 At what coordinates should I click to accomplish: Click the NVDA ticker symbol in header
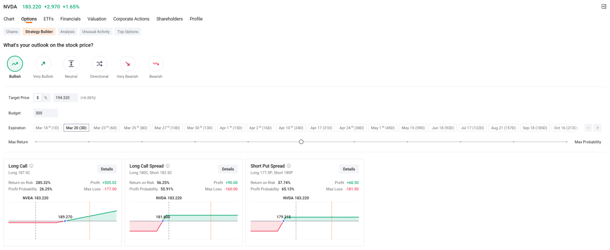point(10,7)
